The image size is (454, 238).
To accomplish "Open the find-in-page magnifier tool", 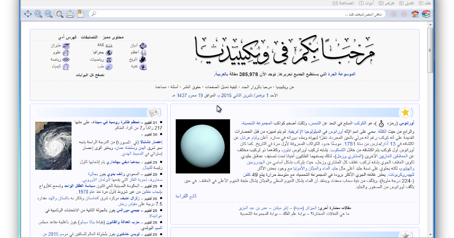I will (x=59, y=14).
